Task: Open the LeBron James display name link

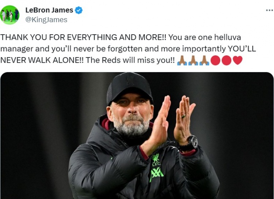Action: click(49, 10)
